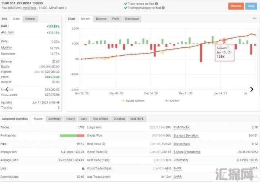Open the General tab in info panel
Image resolution: width=260 pixels, height=183 pixels.
30,19
